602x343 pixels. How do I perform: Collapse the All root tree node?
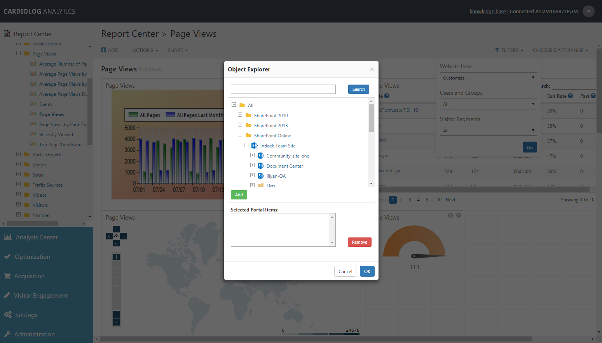(234, 105)
